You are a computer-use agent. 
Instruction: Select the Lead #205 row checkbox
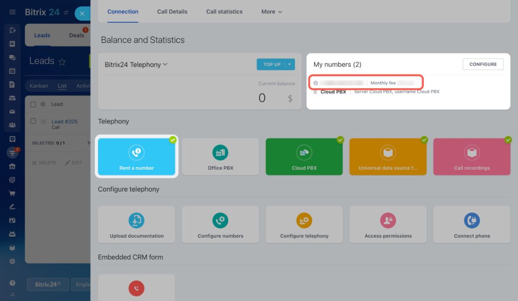click(33, 121)
